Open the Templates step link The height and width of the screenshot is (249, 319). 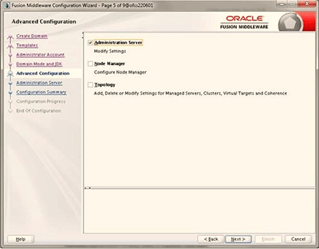point(27,45)
